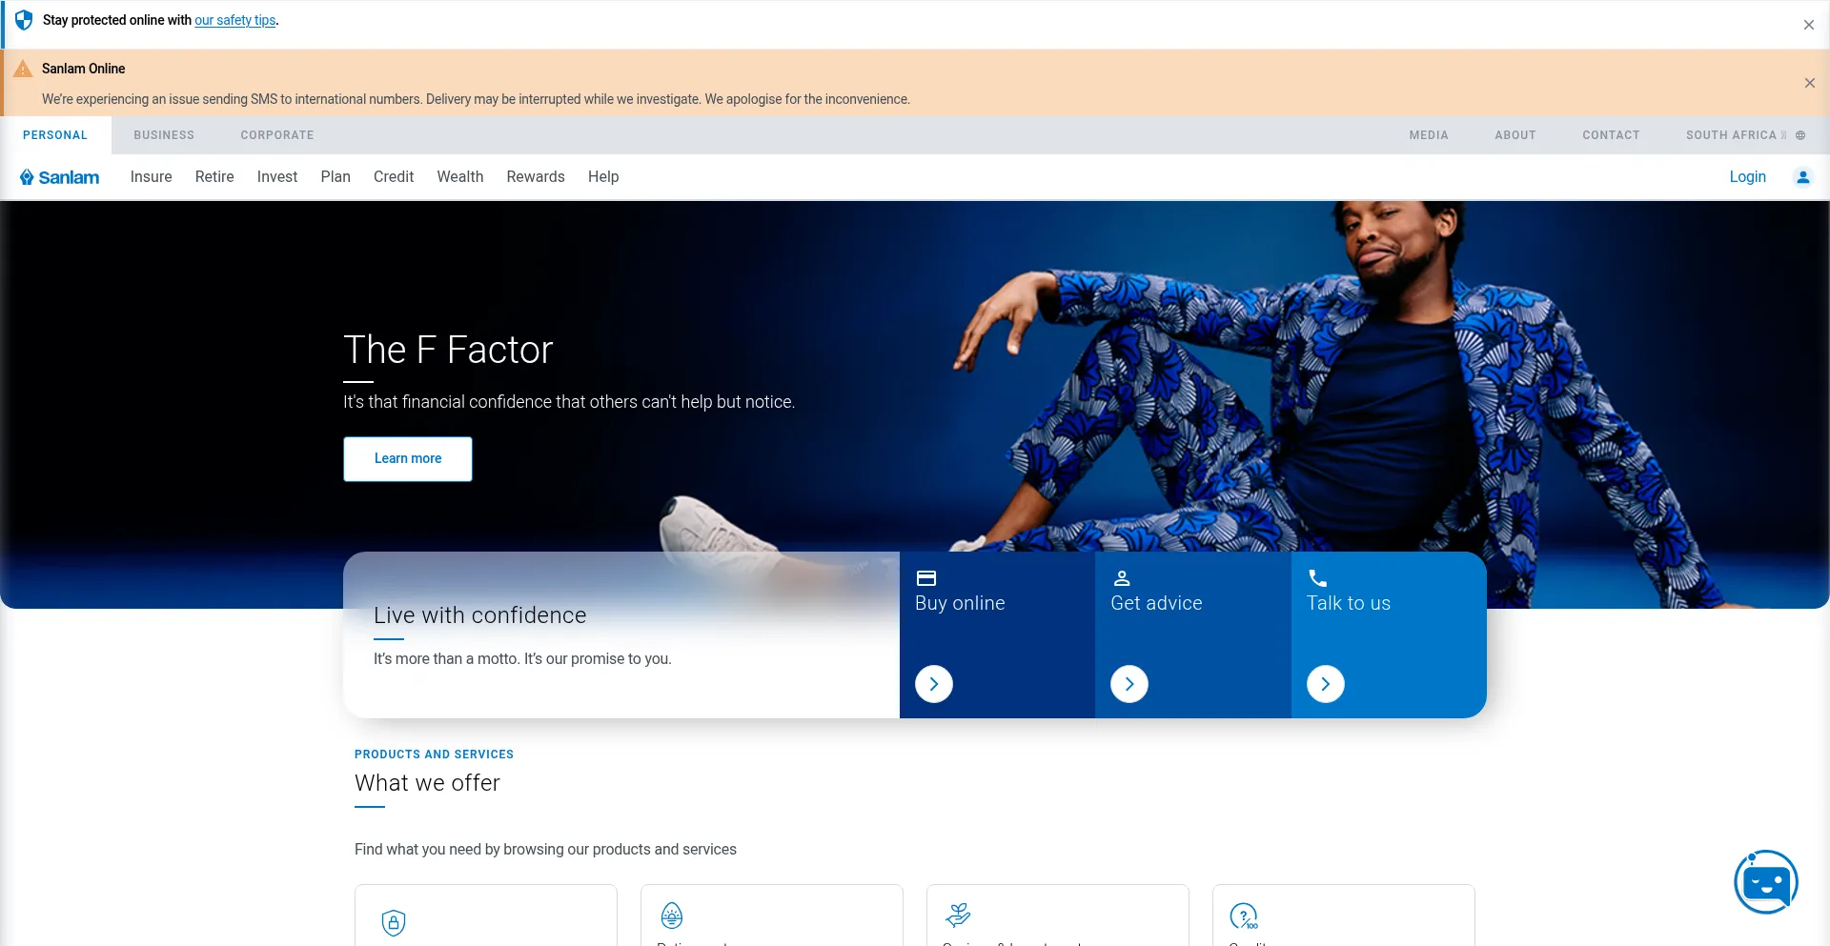
Task: Click the Get advice arrow button
Action: pyautogui.click(x=1129, y=684)
